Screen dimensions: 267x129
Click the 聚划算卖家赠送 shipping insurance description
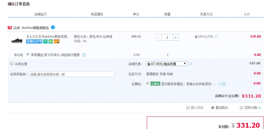pyautogui.click(x=189, y=84)
